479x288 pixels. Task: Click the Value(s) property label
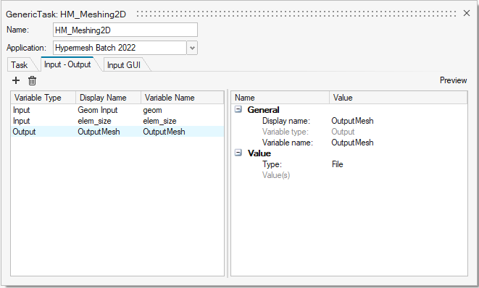[276, 175]
